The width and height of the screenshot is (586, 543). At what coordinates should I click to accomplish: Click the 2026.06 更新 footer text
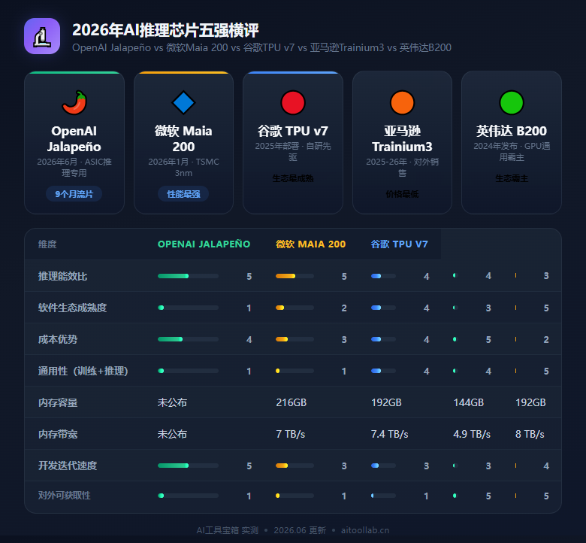300,530
